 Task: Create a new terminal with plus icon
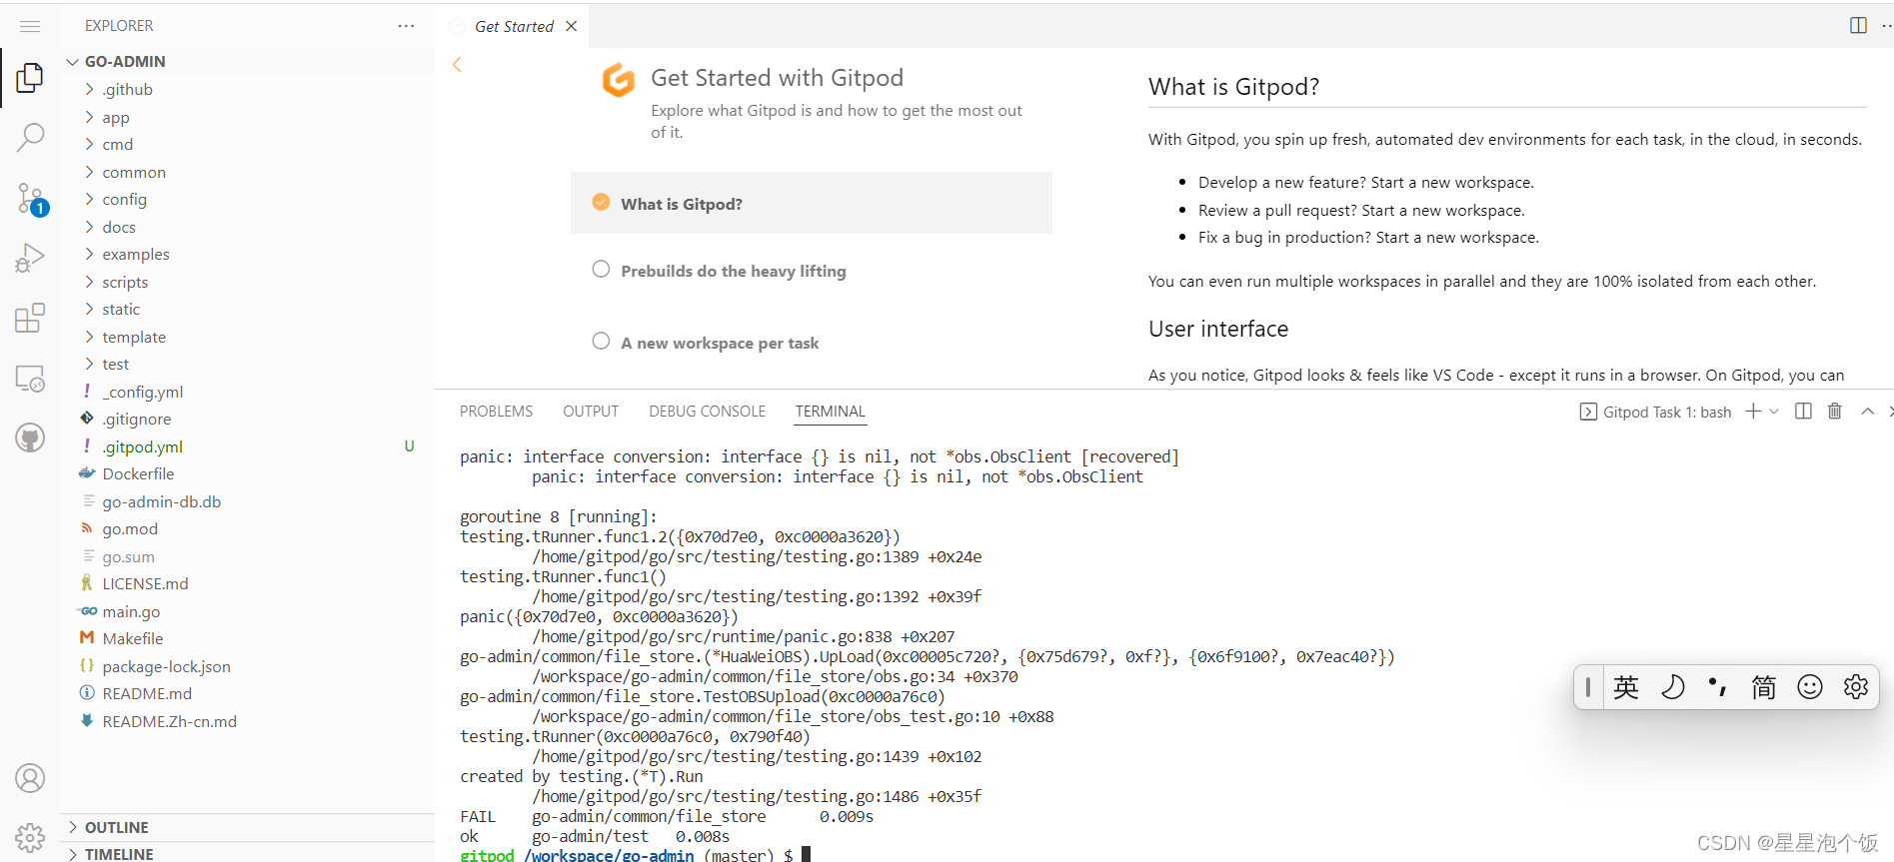click(1753, 412)
